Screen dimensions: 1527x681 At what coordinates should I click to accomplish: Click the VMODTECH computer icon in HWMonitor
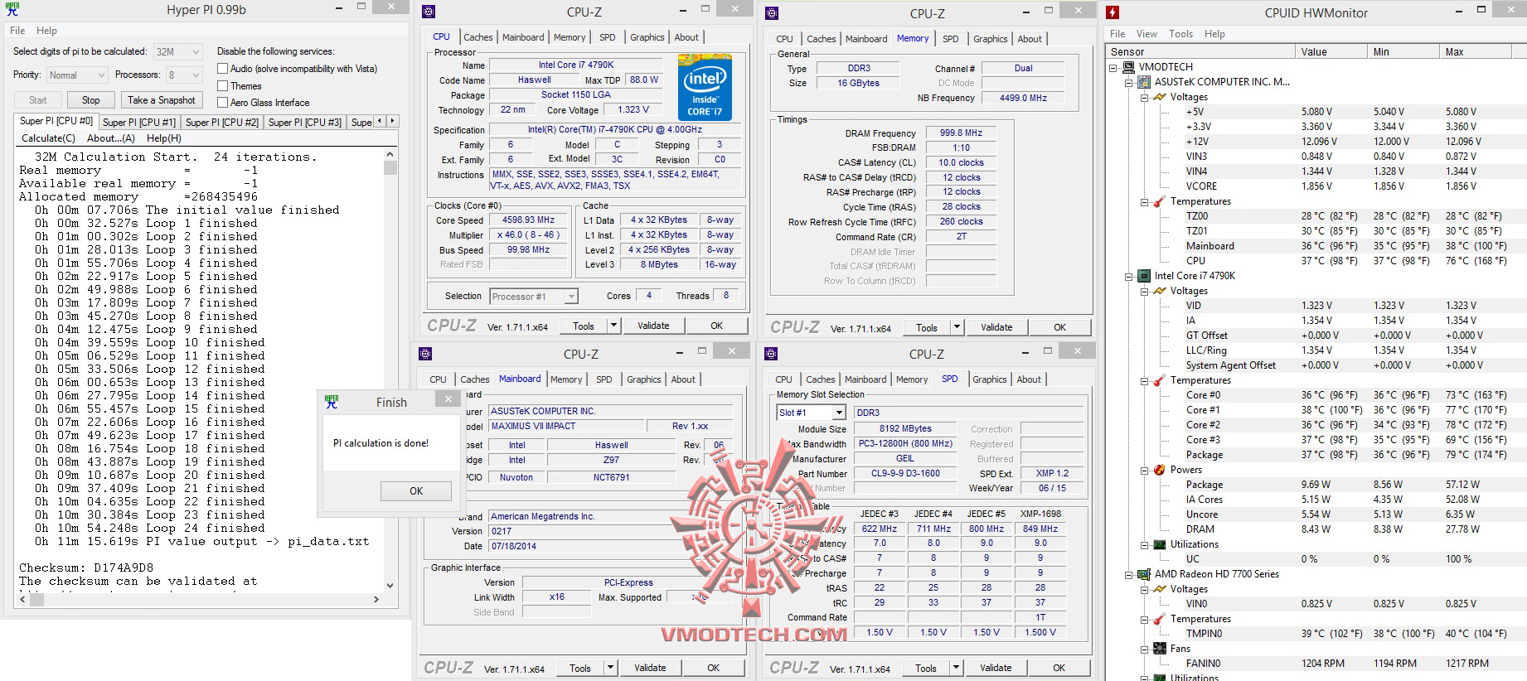click(x=1129, y=67)
